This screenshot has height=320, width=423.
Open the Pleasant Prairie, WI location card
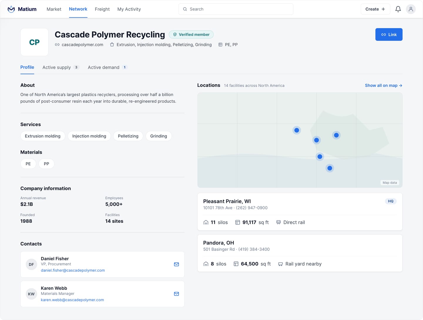click(300, 212)
